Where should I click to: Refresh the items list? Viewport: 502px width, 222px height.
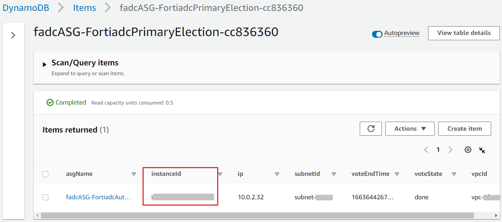(370, 128)
